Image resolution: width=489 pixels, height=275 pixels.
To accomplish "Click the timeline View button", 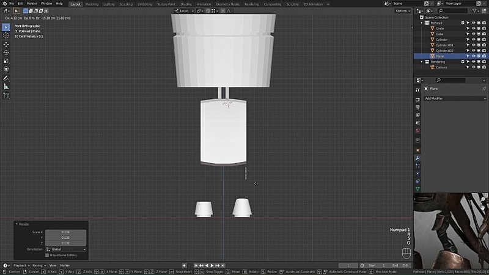I will coord(53,265).
